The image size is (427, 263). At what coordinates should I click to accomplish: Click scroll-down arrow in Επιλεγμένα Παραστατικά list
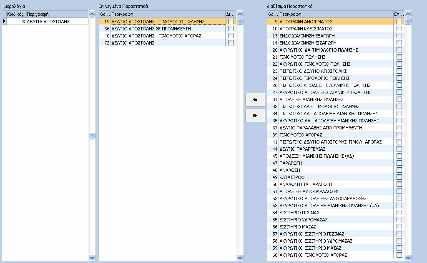click(x=240, y=258)
